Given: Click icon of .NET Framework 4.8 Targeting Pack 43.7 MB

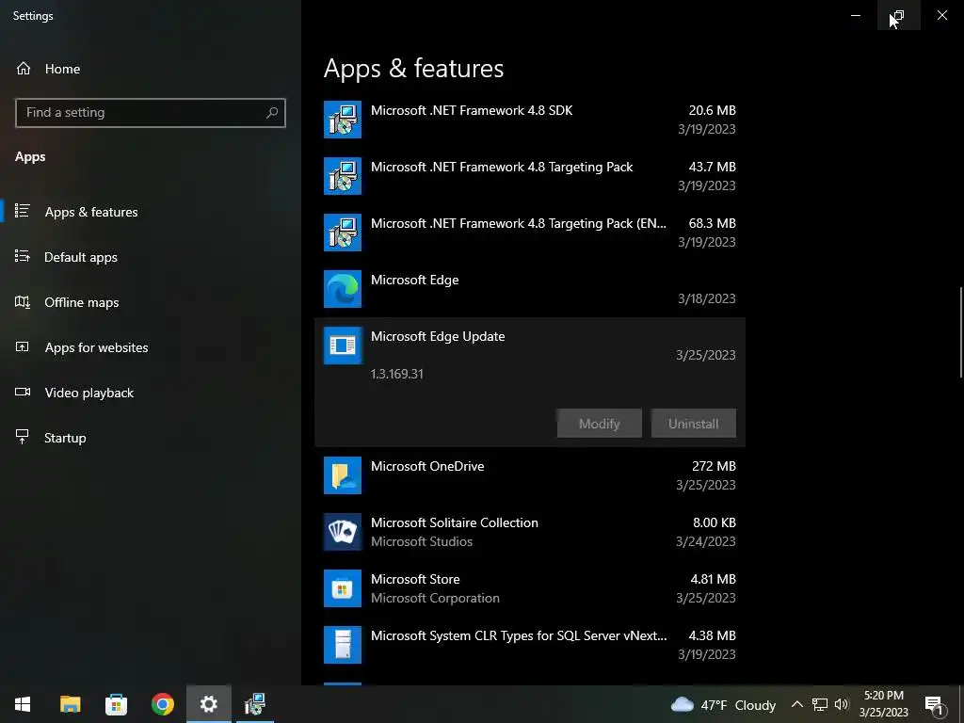Looking at the screenshot, I should point(343,176).
